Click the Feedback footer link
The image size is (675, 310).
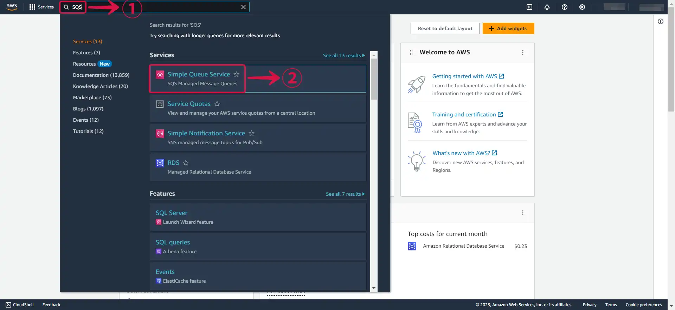tap(51, 305)
